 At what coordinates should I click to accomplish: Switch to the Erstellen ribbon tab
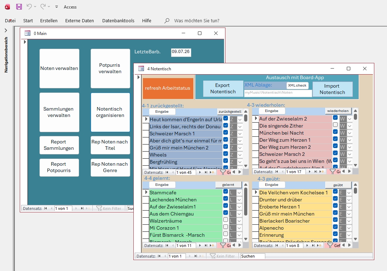tap(49, 21)
